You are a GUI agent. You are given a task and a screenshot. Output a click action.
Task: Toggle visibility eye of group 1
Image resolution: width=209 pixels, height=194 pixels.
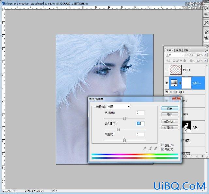click(x=167, y=92)
